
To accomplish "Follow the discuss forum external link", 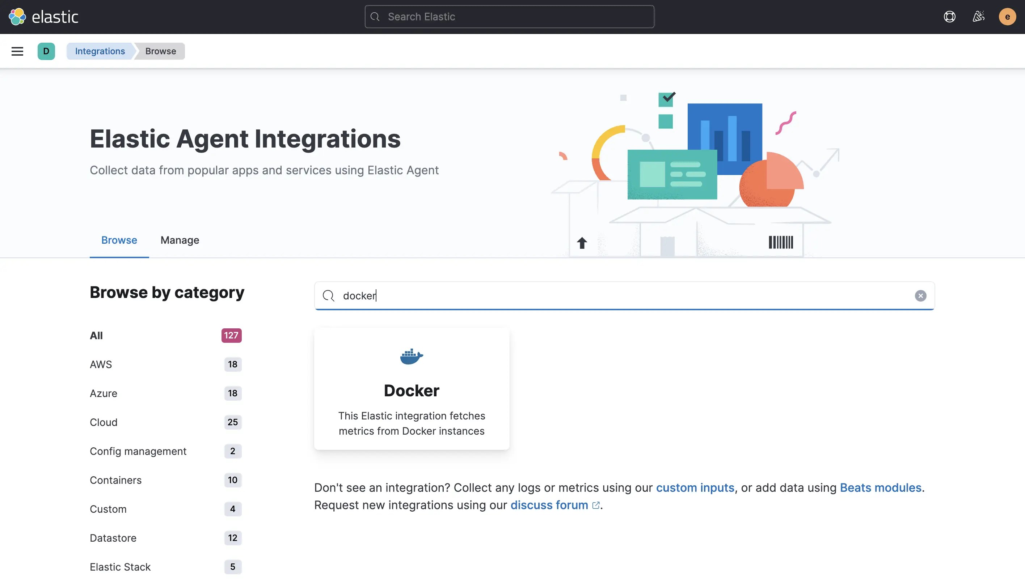I will [x=550, y=505].
